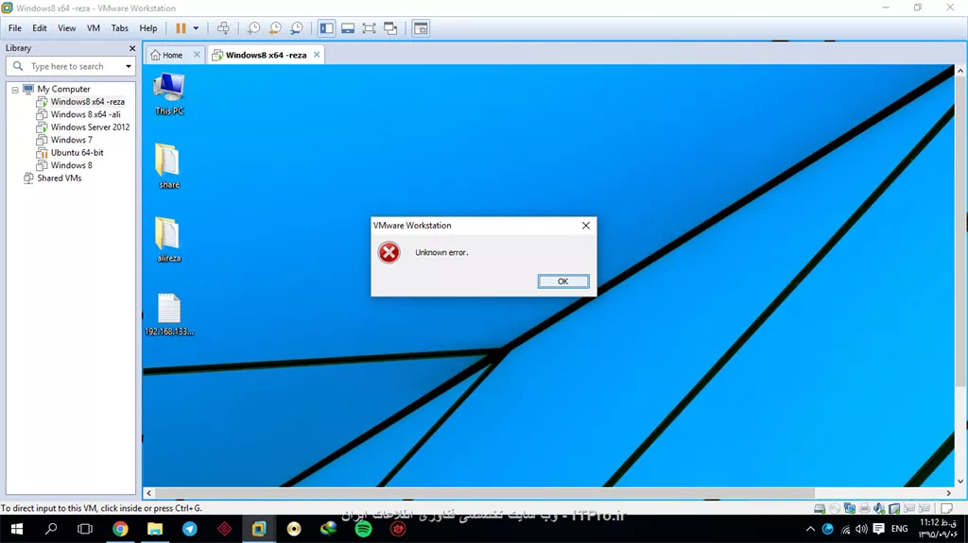Screen dimensions: 968x543
Task: Open the VM menu
Action: pos(94,28)
